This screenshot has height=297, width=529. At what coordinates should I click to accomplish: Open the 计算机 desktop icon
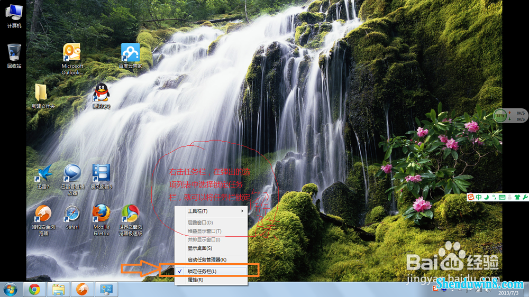click(14, 16)
